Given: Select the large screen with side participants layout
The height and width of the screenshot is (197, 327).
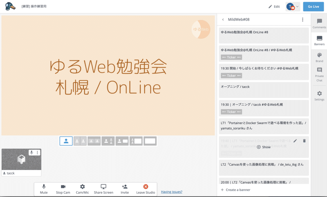Looking at the screenshot, I should click(x=136, y=141).
